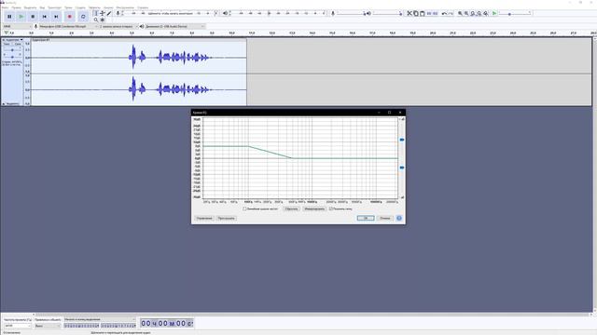Select the Zoom magnifier tool in tools toolbar

coord(96,20)
